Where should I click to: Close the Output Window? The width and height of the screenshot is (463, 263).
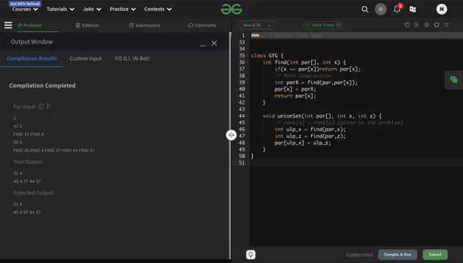(214, 43)
